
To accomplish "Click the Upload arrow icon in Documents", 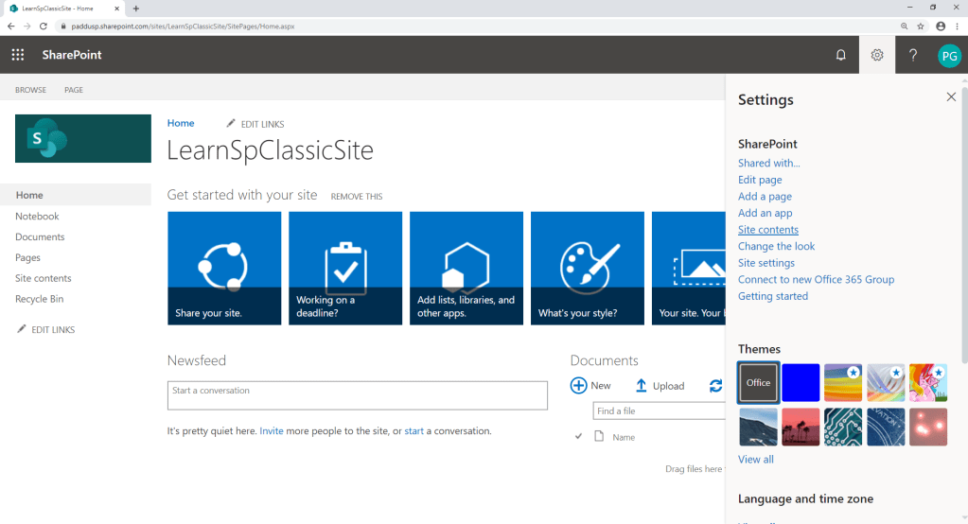I will click(641, 385).
